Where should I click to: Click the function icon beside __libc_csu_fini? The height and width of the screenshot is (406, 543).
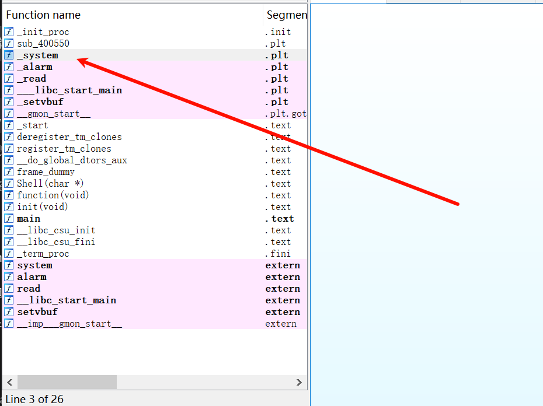point(9,242)
